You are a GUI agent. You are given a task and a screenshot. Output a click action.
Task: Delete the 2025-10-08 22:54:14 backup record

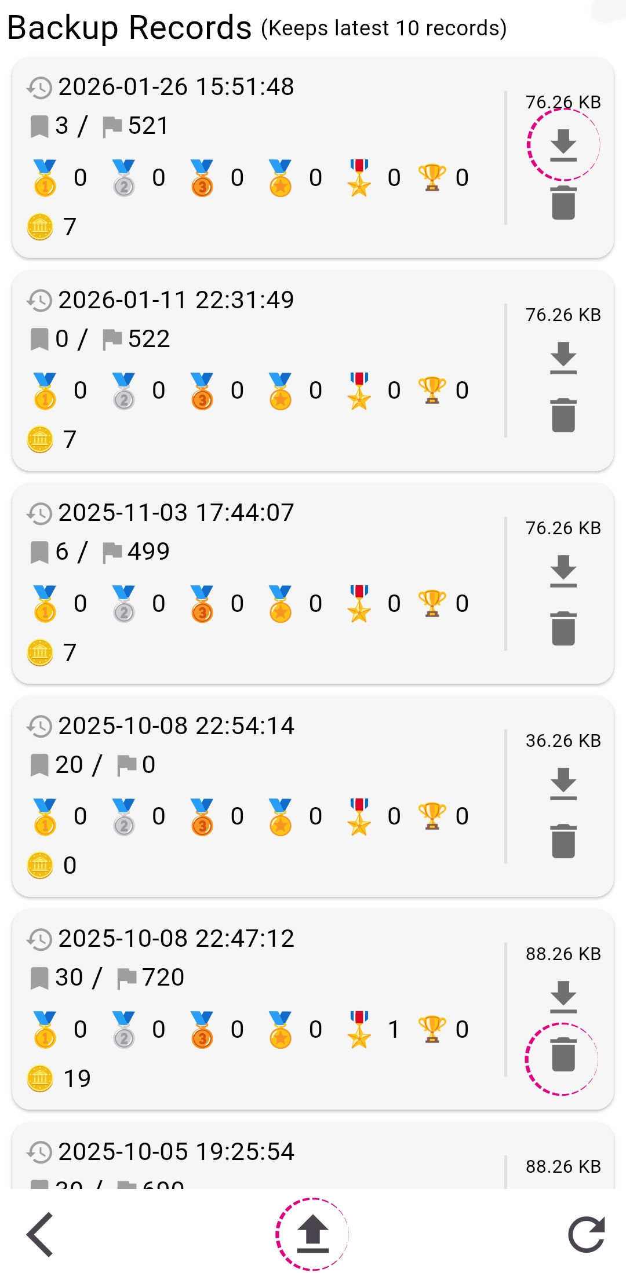(563, 841)
